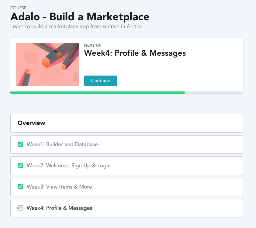The image size is (256, 228).
Task: Expand the Overview section
Action: [126, 123]
